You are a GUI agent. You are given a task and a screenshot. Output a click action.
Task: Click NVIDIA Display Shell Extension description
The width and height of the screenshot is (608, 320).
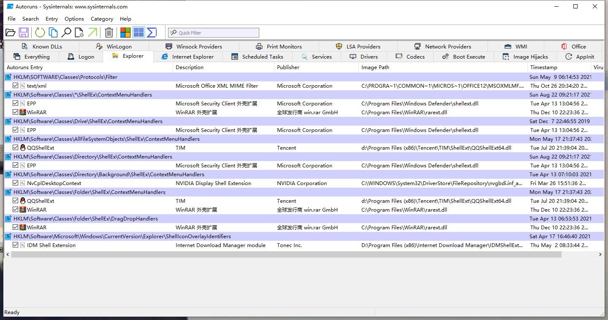213,183
